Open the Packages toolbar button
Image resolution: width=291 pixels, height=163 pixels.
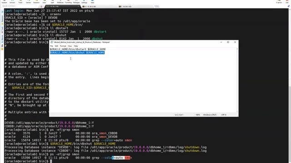coord(76,2)
